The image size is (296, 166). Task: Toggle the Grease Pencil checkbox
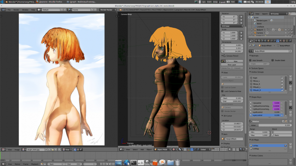225,56
